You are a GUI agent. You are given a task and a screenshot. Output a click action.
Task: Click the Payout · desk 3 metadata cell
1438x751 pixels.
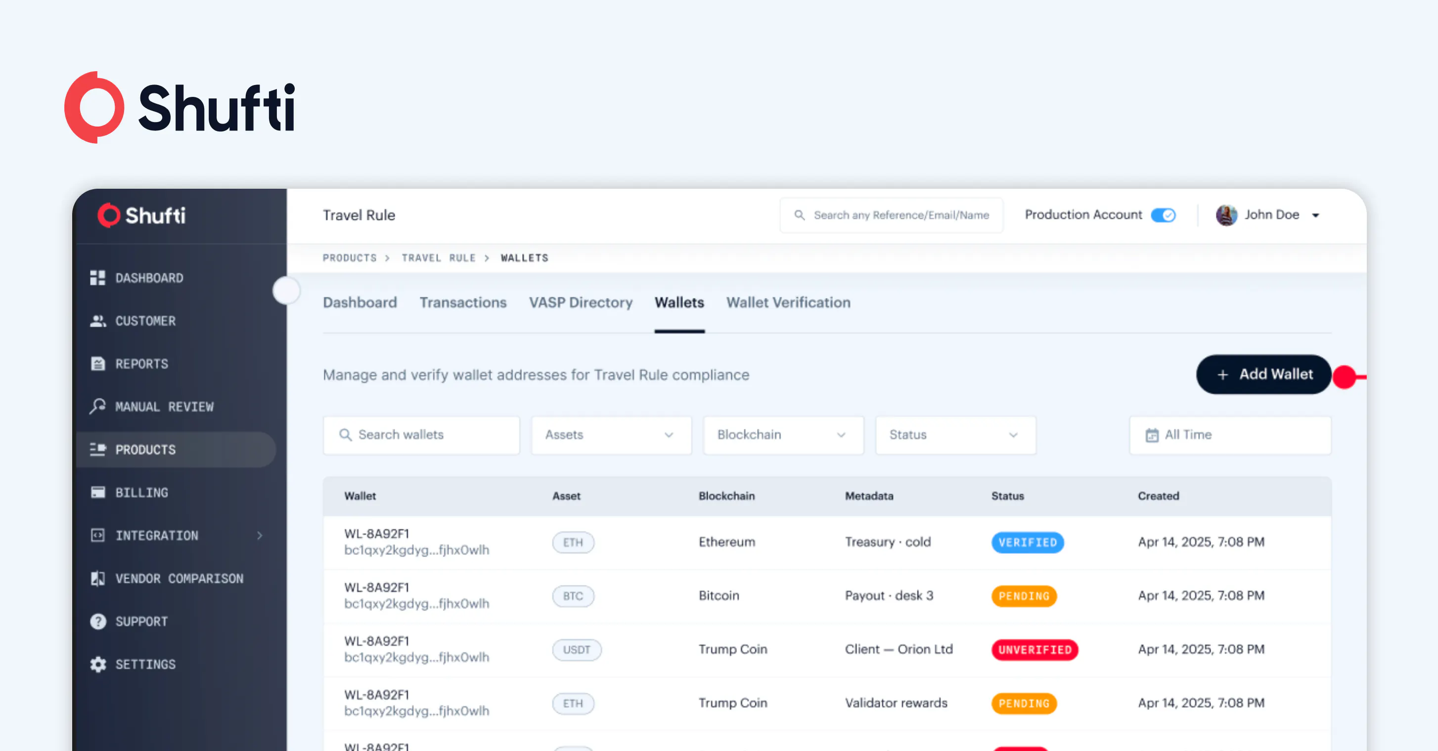coord(889,595)
